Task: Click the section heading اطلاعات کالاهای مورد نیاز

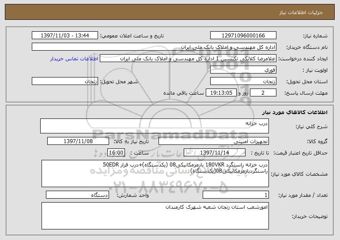Action: (x=295, y=112)
